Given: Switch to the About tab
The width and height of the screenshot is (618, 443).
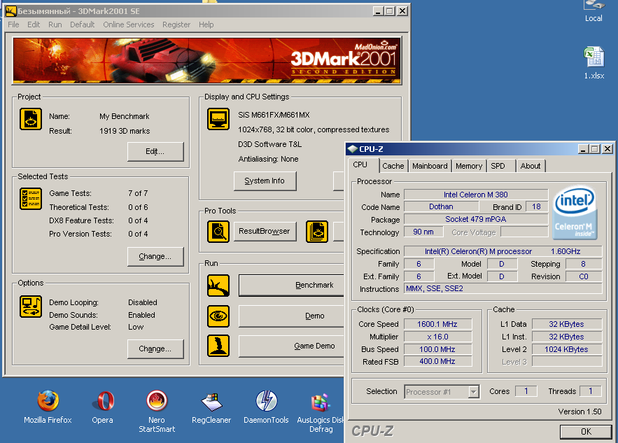Looking at the screenshot, I should (530, 166).
